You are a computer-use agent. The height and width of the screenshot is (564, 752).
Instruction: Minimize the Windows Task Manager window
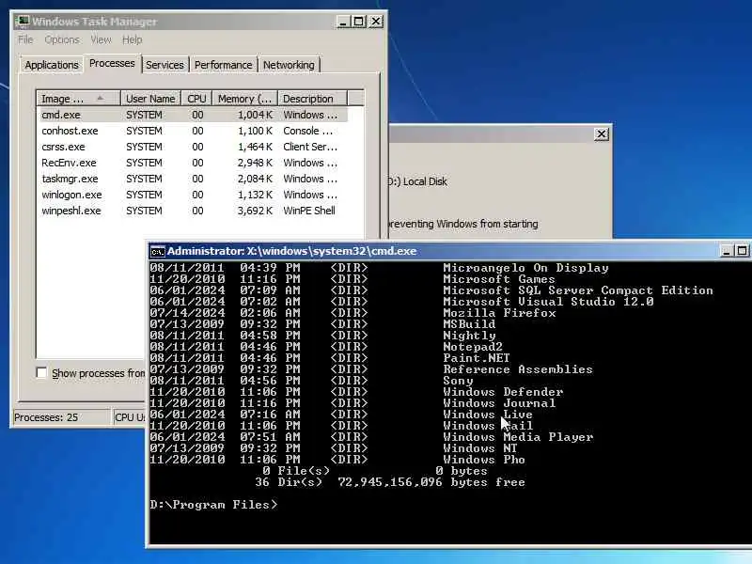click(x=343, y=22)
